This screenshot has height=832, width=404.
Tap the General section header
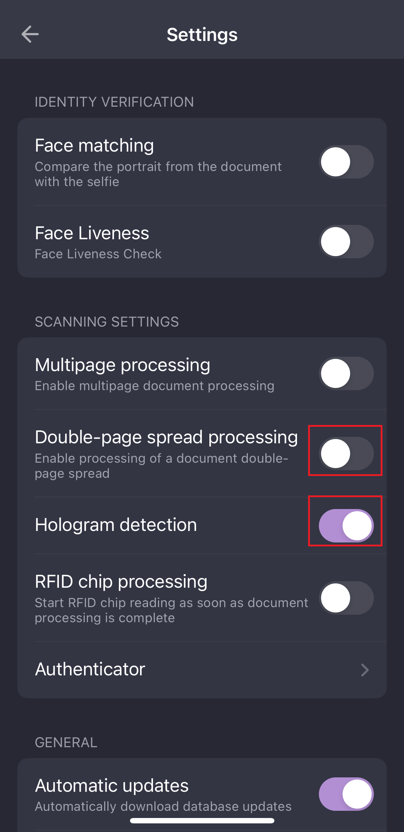[66, 743]
